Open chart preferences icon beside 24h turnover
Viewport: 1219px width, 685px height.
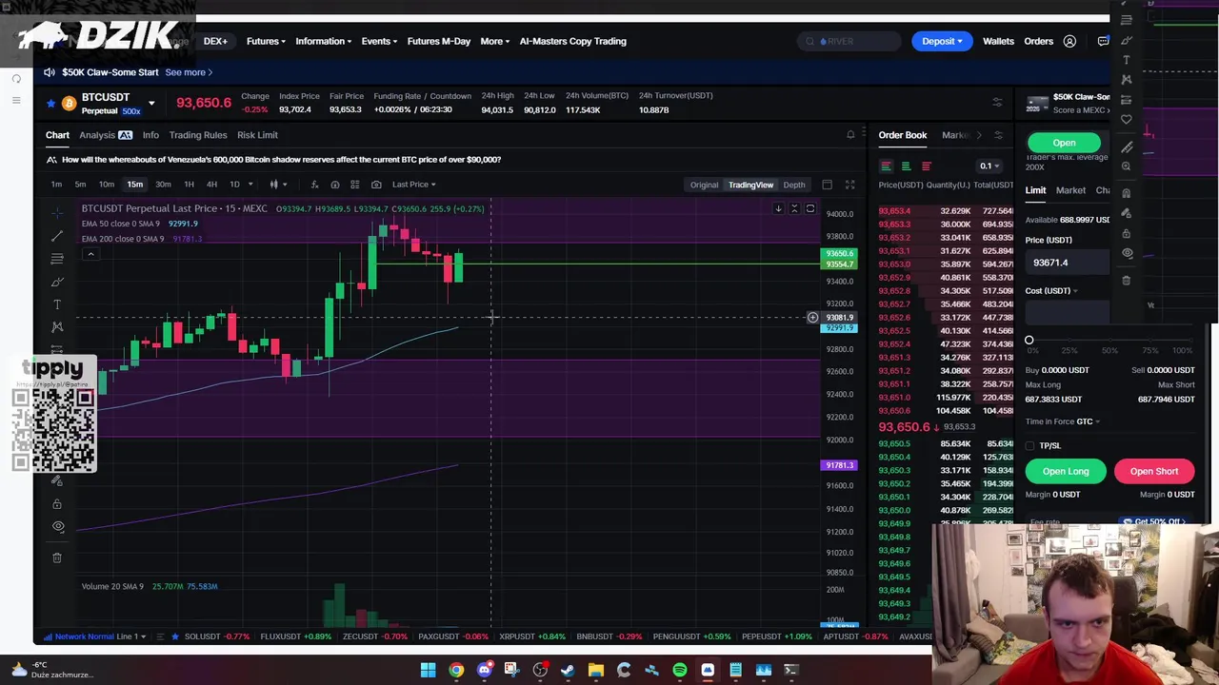pos(997,102)
